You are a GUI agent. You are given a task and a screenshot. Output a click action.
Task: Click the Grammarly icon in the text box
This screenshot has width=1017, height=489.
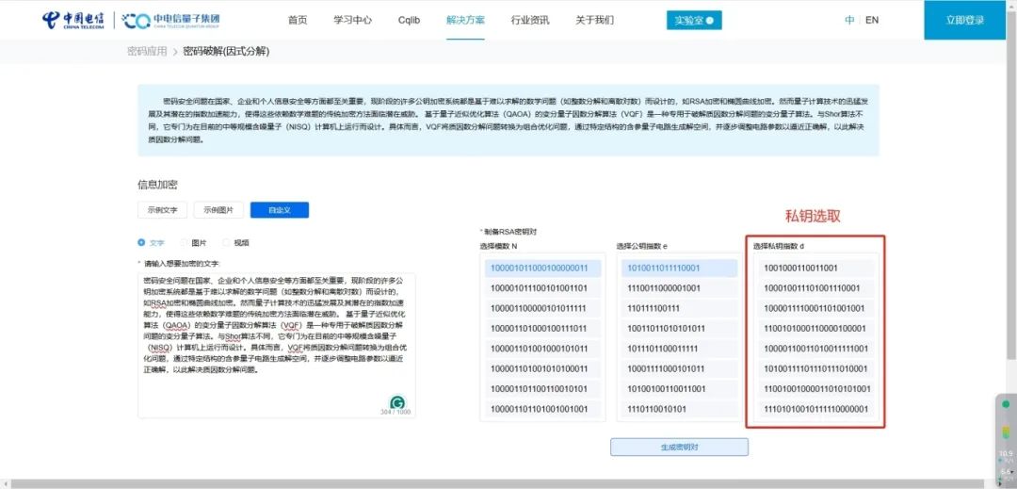397,402
